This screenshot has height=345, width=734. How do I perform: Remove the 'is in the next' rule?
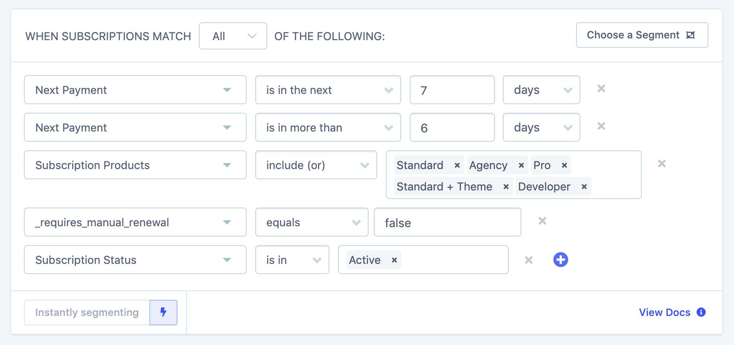601,89
